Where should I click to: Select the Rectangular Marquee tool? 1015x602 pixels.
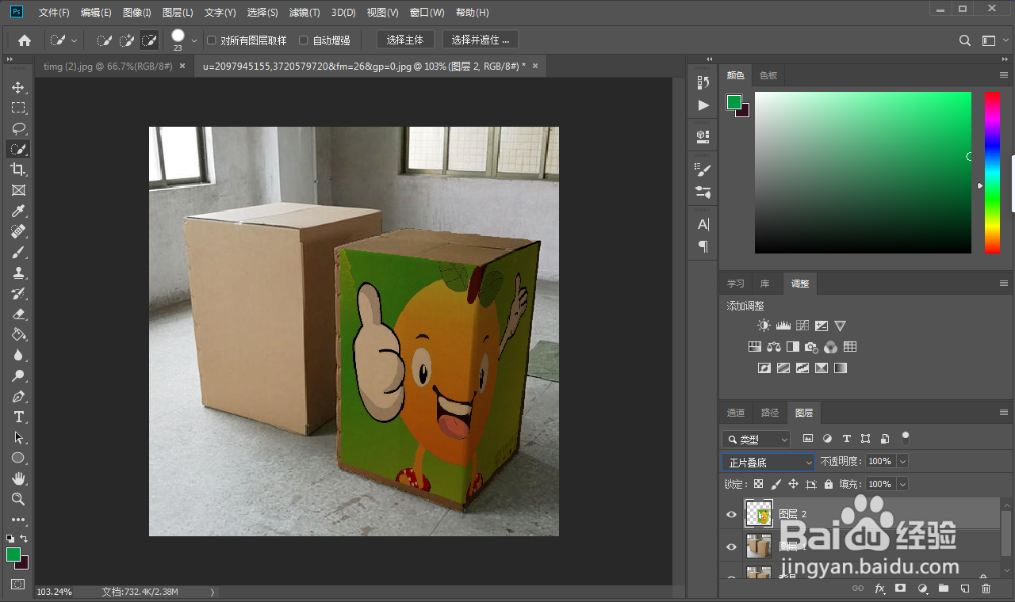pos(18,108)
